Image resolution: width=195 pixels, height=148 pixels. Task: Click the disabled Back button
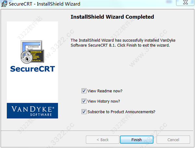tap(102, 140)
